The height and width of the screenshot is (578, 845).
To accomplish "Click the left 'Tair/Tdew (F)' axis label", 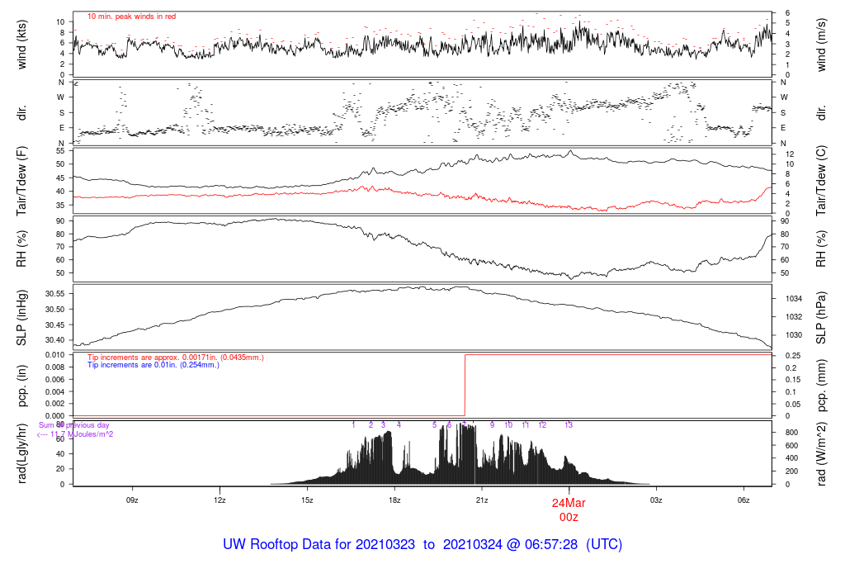I will pos(21,182).
